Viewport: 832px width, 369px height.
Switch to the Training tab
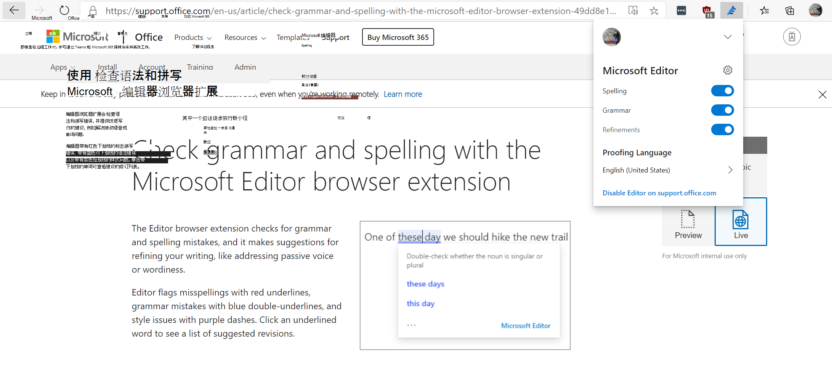pos(200,67)
